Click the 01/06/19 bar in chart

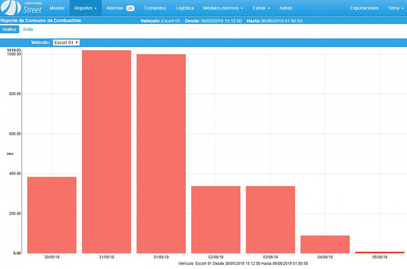(161, 153)
